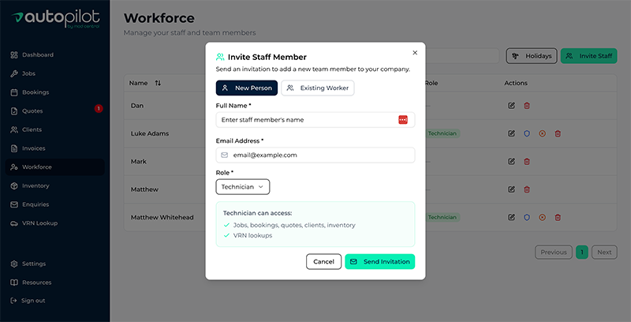The image size is (631, 322).
Task: Select the New Person tab
Action: tap(247, 88)
